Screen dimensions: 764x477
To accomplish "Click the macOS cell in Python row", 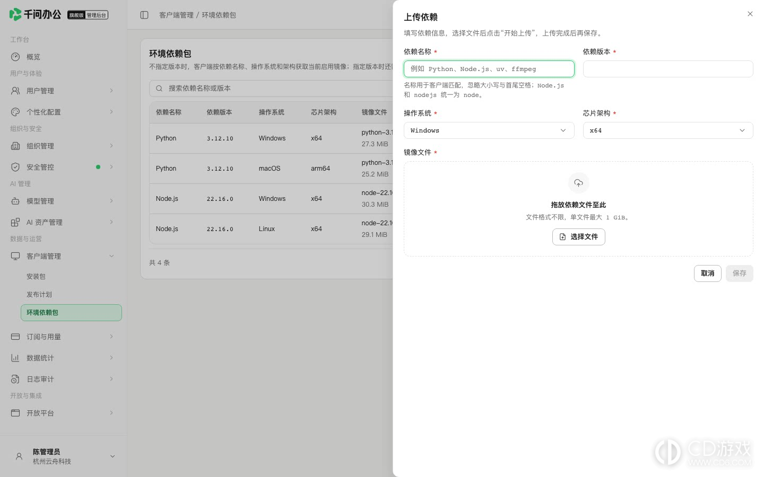I will point(270,169).
